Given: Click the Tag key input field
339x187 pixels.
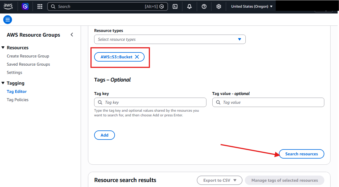Looking at the screenshot, I should (x=150, y=102).
